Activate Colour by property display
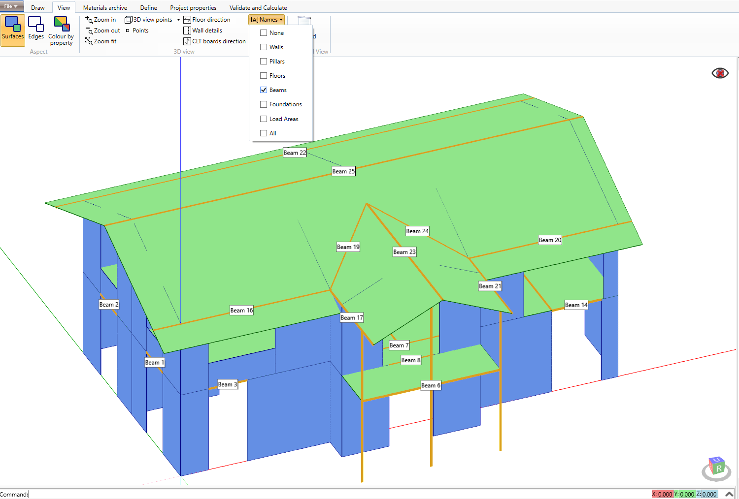Image resolution: width=739 pixels, height=499 pixels. [x=61, y=31]
